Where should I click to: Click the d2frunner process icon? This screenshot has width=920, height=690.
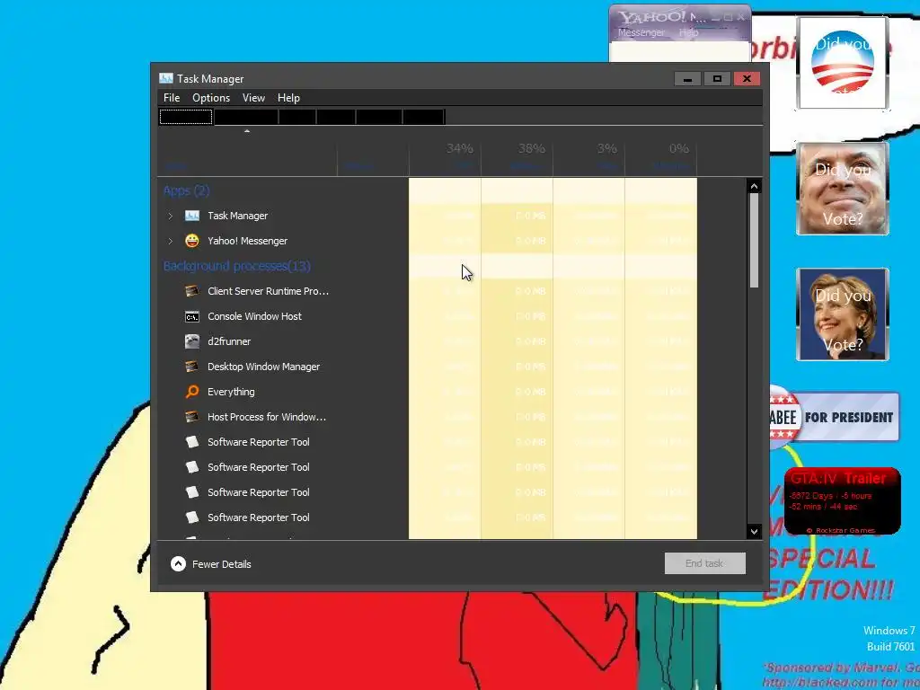[x=192, y=341]
